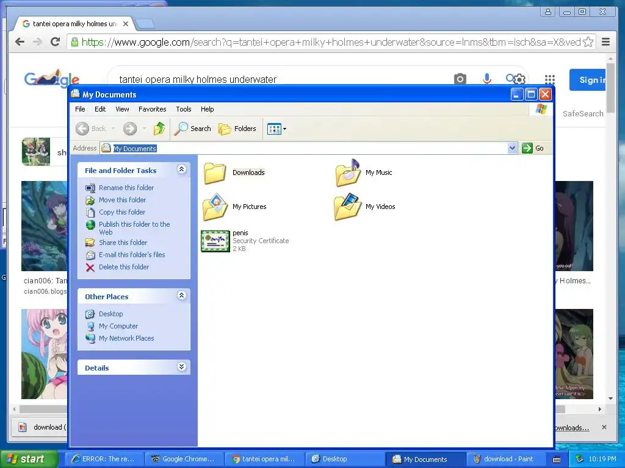Toggle the Folders pane button
This screenshot has height=468, width=625.
pos(237,129)
